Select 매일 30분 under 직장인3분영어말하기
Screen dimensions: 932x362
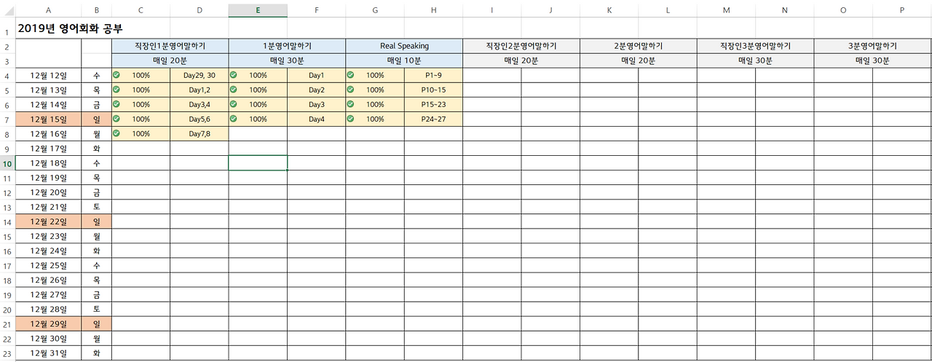pos(756,60)
